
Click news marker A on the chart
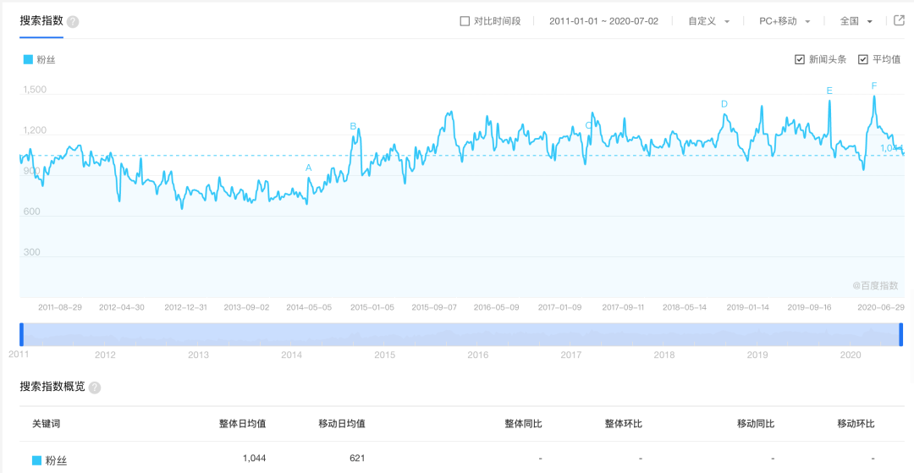coord(308,168)
